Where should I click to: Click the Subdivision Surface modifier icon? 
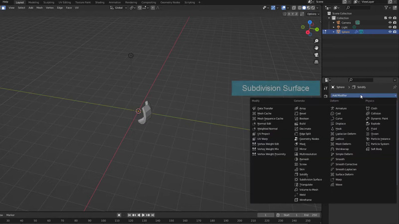point(296,180)
